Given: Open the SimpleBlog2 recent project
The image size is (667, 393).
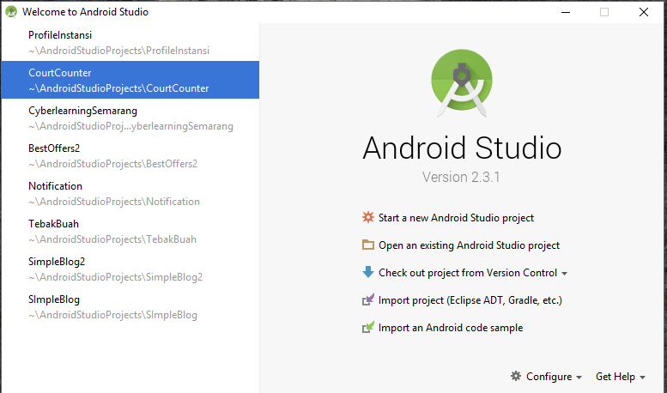Looking at the screenshot, I should click(x=130, y=269).
